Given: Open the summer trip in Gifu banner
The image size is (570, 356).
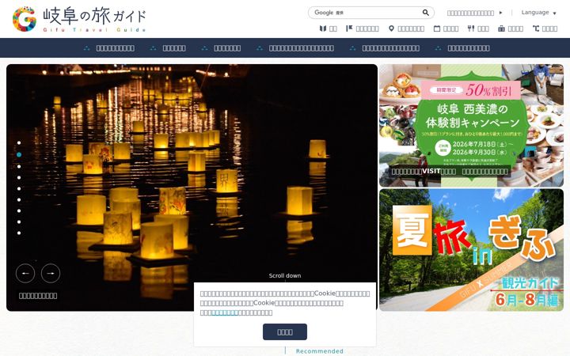Looking at the screenshot, I should (472, 250).
